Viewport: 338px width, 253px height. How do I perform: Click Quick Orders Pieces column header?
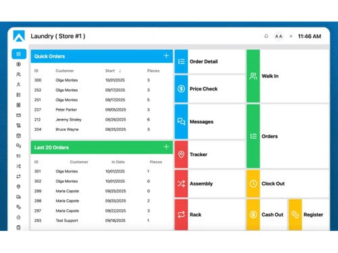point(153,71)
